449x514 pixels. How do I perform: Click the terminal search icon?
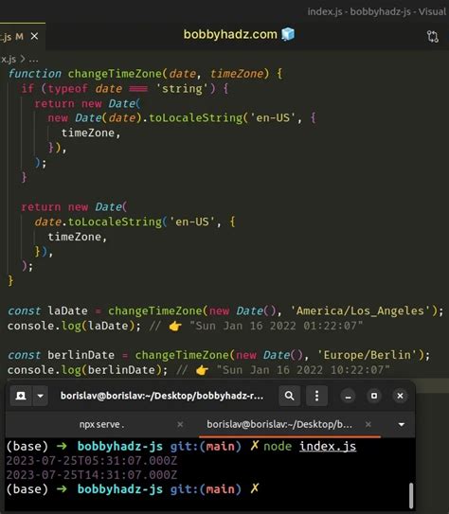(289, 396)
